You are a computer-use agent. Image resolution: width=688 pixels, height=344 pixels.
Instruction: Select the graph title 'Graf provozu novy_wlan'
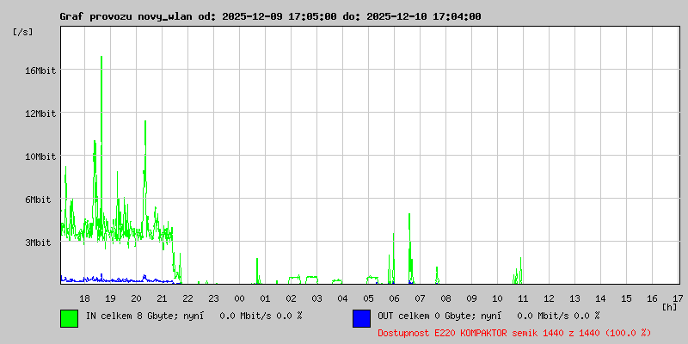coord(127,16)
